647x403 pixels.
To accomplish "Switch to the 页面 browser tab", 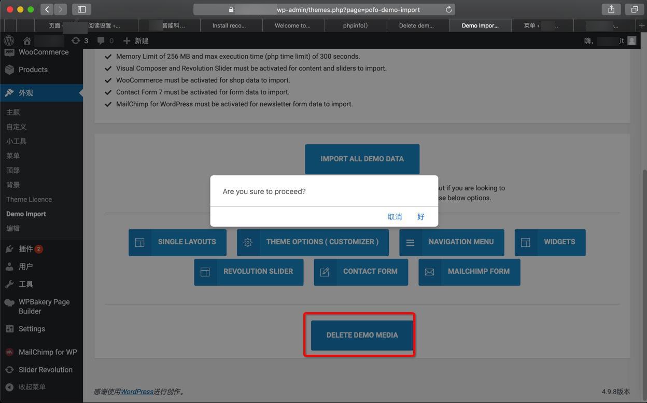I will click(54, 25).
